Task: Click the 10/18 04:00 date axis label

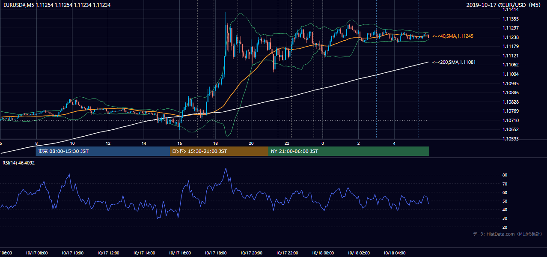Action: coord(394,253)
